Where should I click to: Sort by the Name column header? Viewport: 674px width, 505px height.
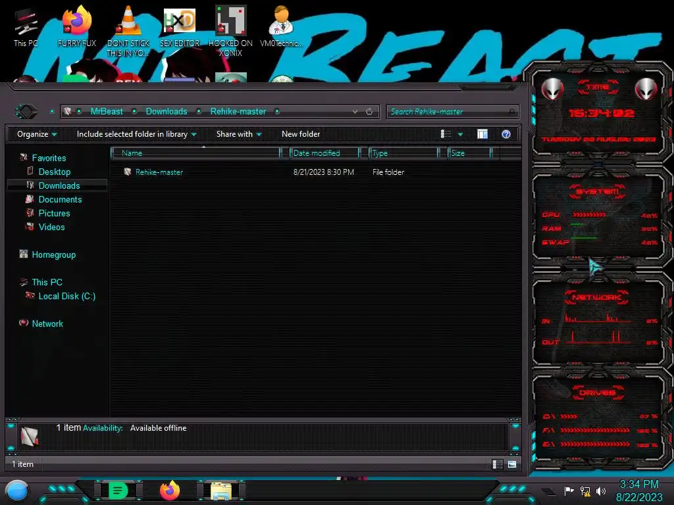click(x=195, y=153)
